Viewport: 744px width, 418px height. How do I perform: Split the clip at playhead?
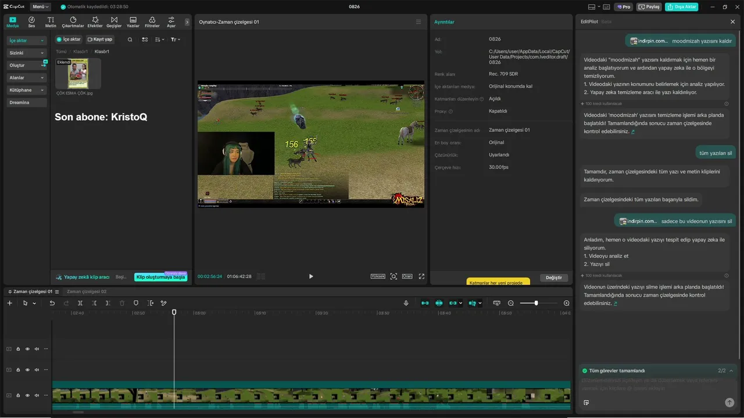80,303
